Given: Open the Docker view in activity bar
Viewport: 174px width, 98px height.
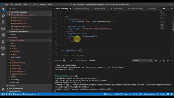Looking at the screenshot, I should (3, 54).
